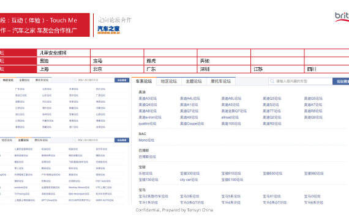Open the 奥迪R8论坛 link
Screen dimensions: 349x220
click(x=313, y=111)
